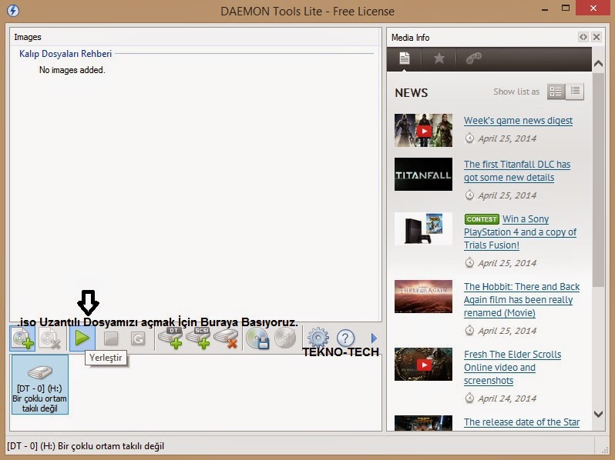Click the Elder Scrolls Online video thumbnail
The height and width of the screenshot is (460, 615).
(x=423, y=364)
